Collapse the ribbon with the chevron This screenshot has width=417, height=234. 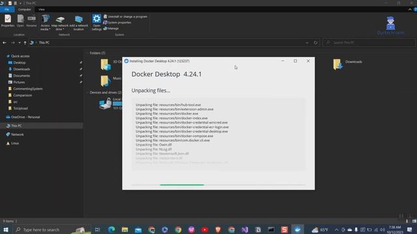410,9
